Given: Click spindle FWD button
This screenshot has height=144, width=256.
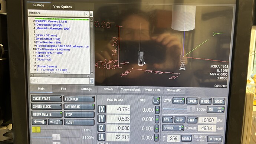Looking at the screenshot, I should [192, 120].
